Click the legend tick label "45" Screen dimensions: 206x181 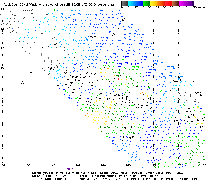pyautogui.click(x=186, y=8)
